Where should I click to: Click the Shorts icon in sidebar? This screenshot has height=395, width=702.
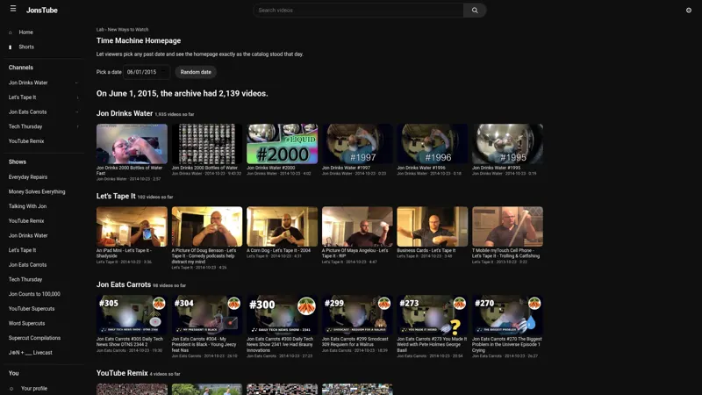tap(11, 47)
